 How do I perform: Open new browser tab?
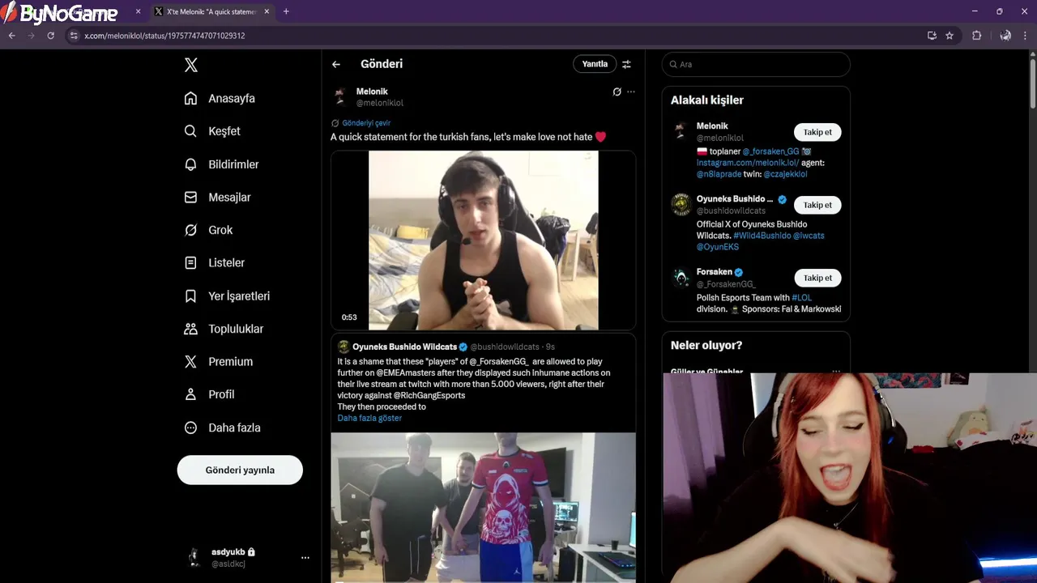(286, 11)
